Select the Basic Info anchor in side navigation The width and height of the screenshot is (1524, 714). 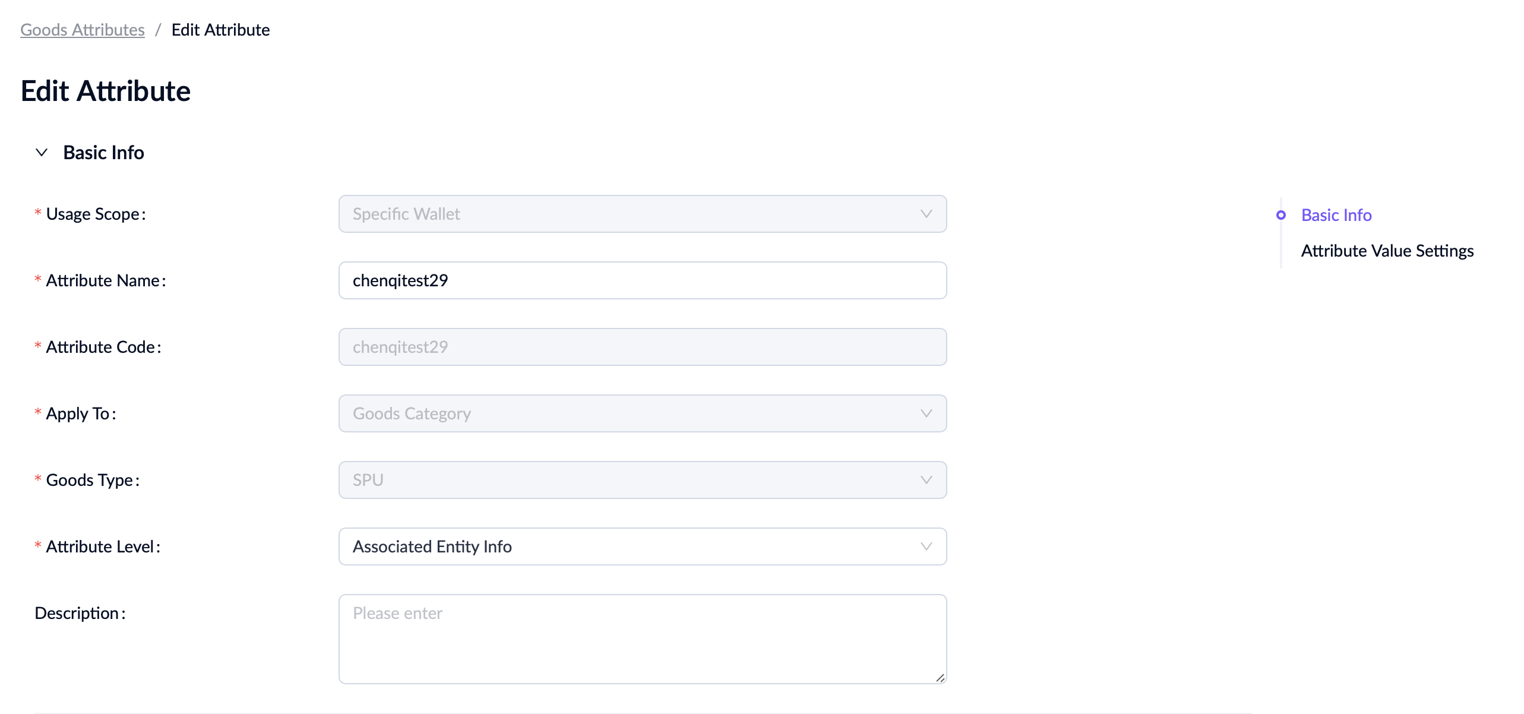[1336, 215]
